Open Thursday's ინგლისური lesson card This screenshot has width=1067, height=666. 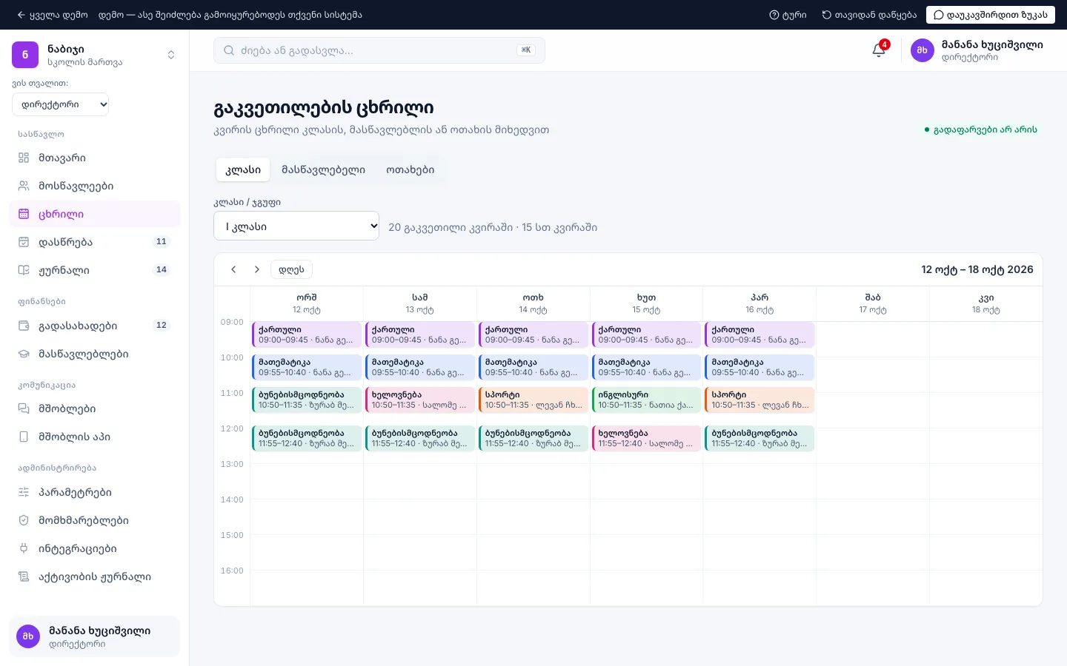[x=647, y=400]
